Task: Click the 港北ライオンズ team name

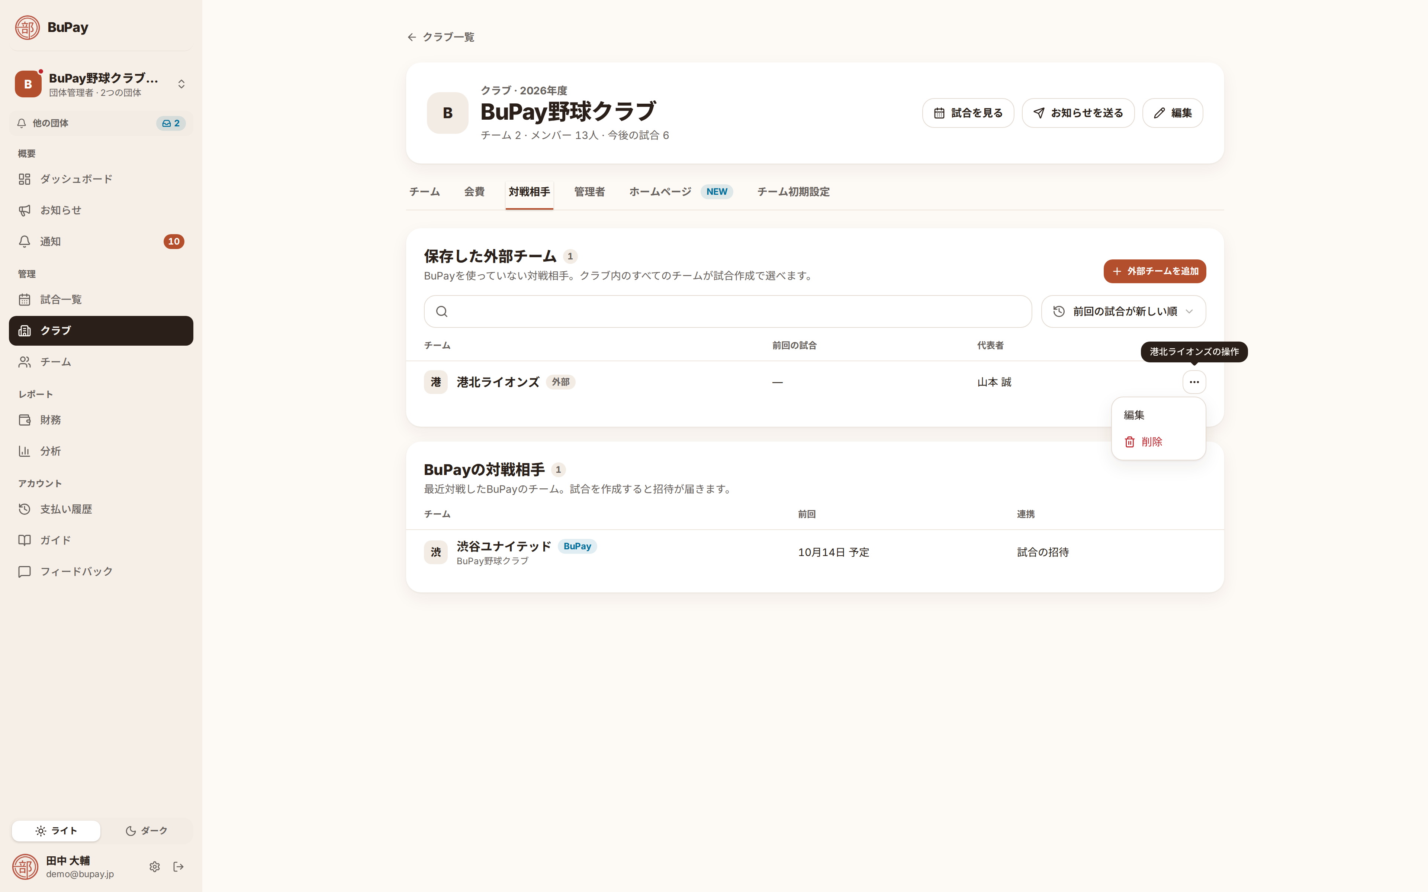Action: 498,382
